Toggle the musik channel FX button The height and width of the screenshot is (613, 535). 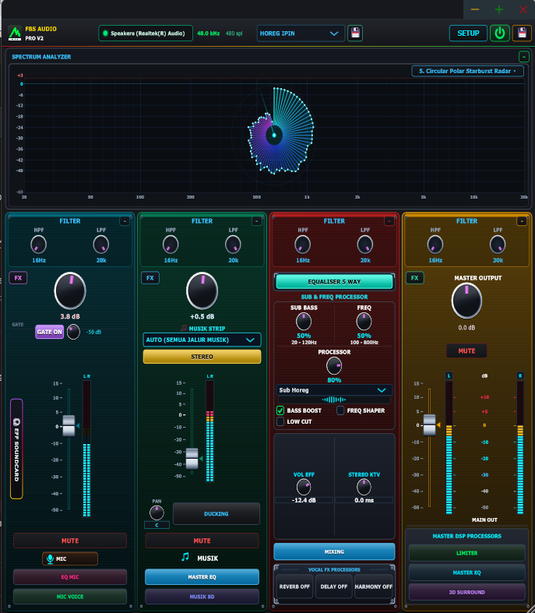pos(150,278)
